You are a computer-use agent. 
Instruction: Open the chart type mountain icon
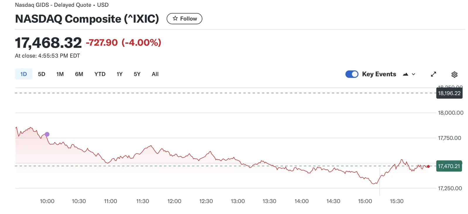coord(405,74)
